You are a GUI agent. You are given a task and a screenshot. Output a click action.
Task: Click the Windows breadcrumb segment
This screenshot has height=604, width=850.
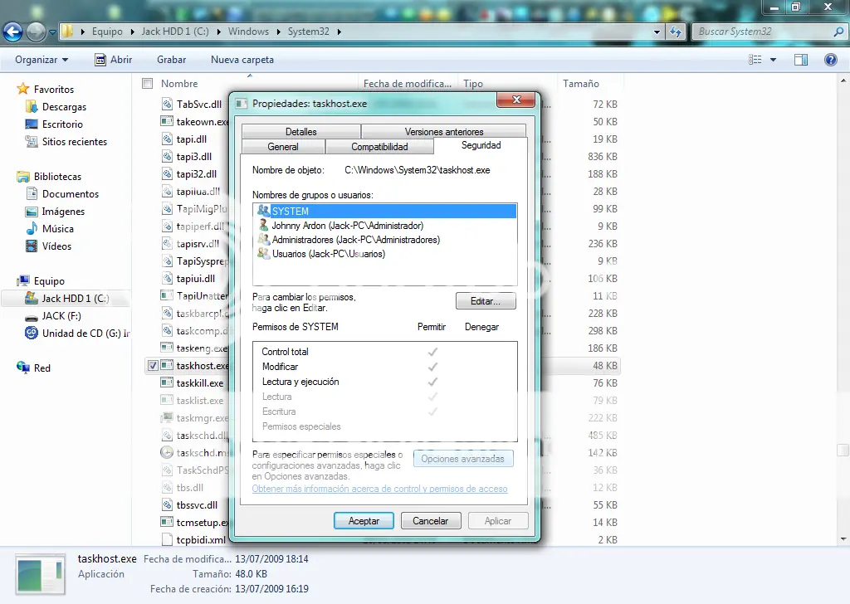[248, 32]
